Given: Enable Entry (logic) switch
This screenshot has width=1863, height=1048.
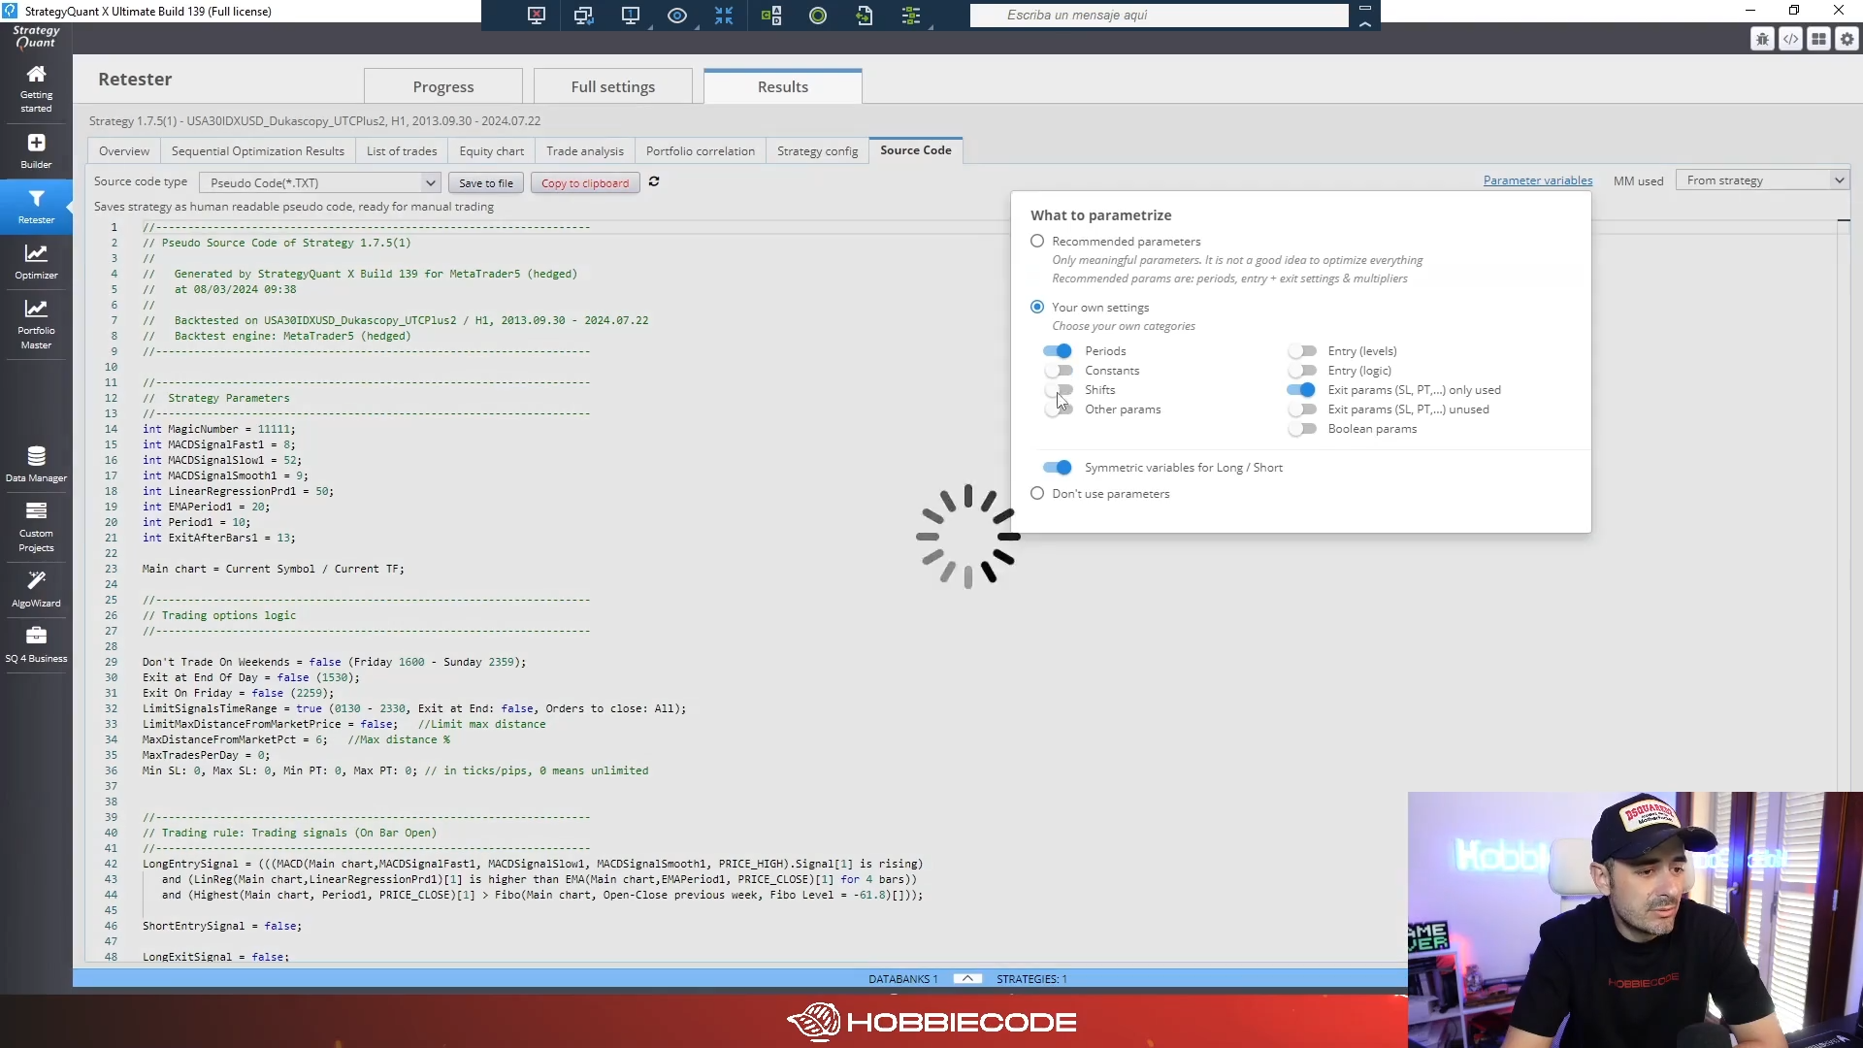Looking at the screenshot, I should (x=1301, y=371).
